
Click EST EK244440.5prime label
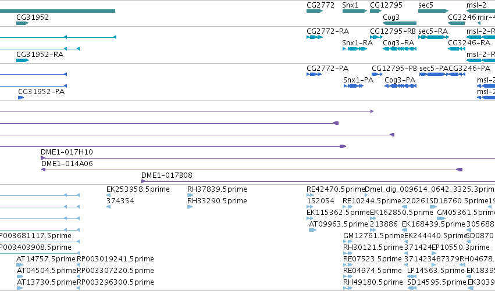tap(435, 236)
